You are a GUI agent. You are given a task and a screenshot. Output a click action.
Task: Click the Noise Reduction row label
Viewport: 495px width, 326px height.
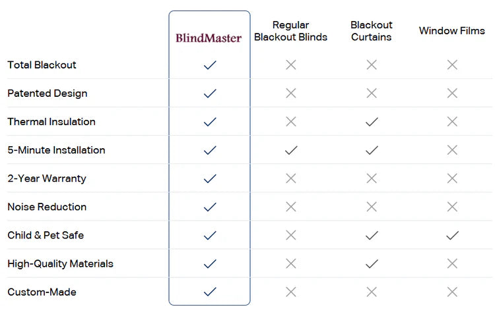tap(47, 207)
